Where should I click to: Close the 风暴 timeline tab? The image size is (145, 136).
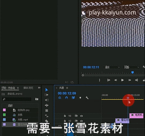click(x=57, y=88)
